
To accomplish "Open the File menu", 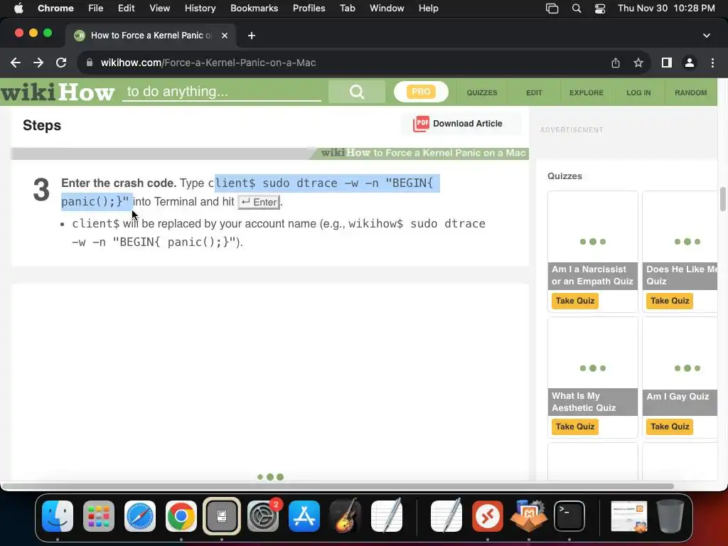I will pos(96,8).
